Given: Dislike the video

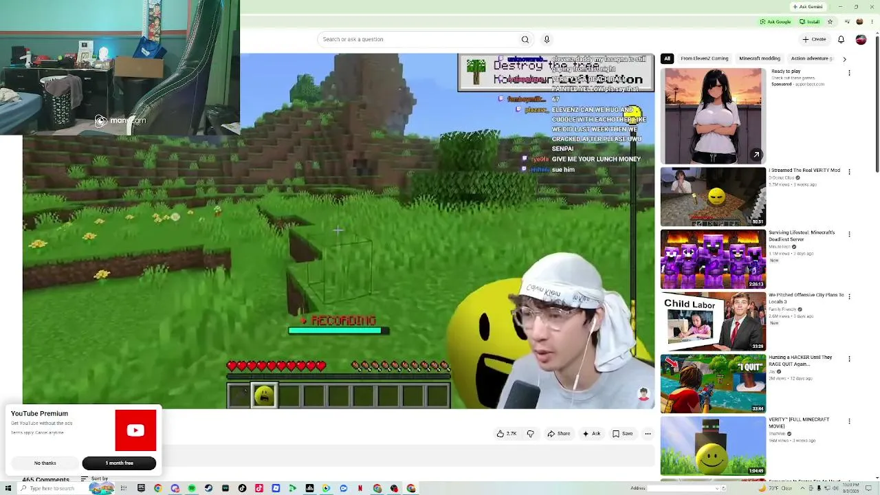Looking at the screenshot, I should pyautogui.click(x=530, y=434).
